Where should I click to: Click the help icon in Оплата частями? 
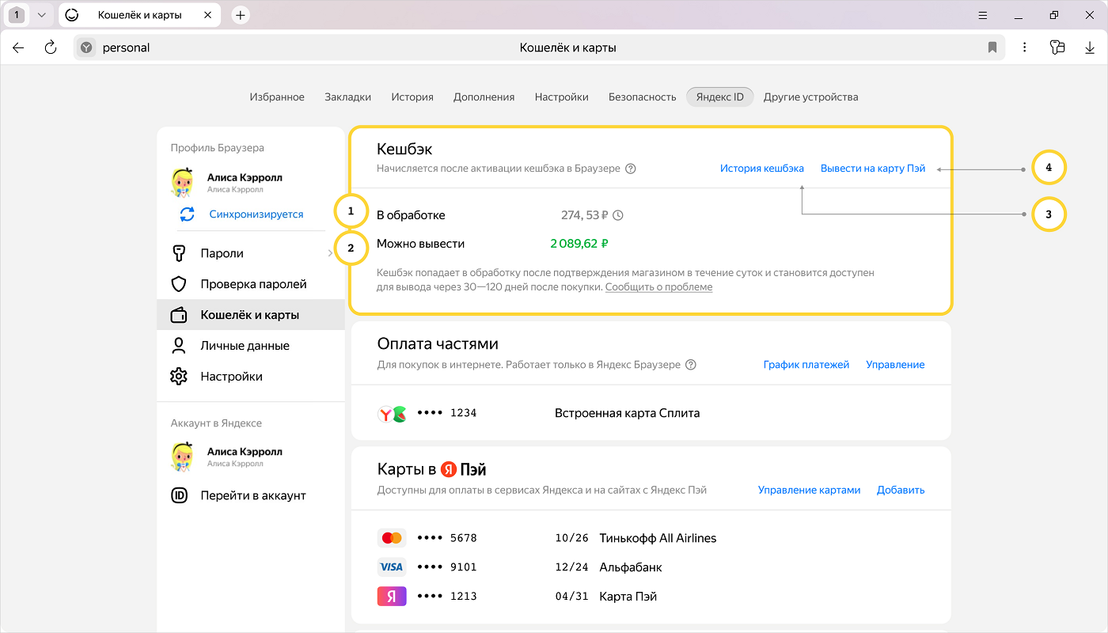691,365
